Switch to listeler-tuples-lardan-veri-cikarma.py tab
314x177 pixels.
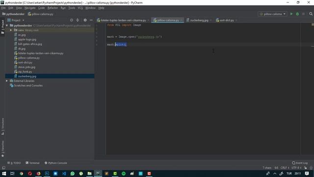pyautogui.click(x=123, y=20)
